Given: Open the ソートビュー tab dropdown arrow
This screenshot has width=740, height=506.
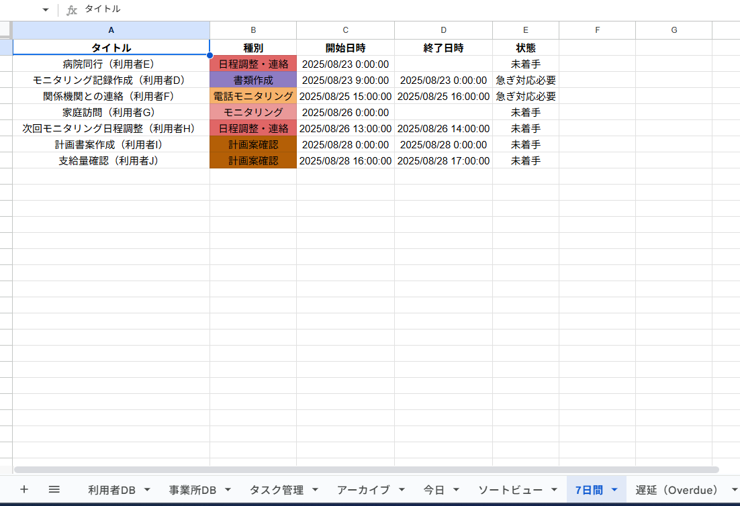Looking at the screenshot, I should point(554,489).
